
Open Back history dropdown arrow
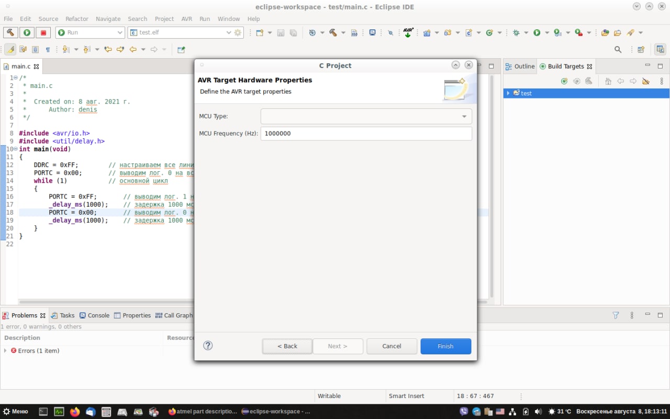pyautogui.click(x=143, y=49)
